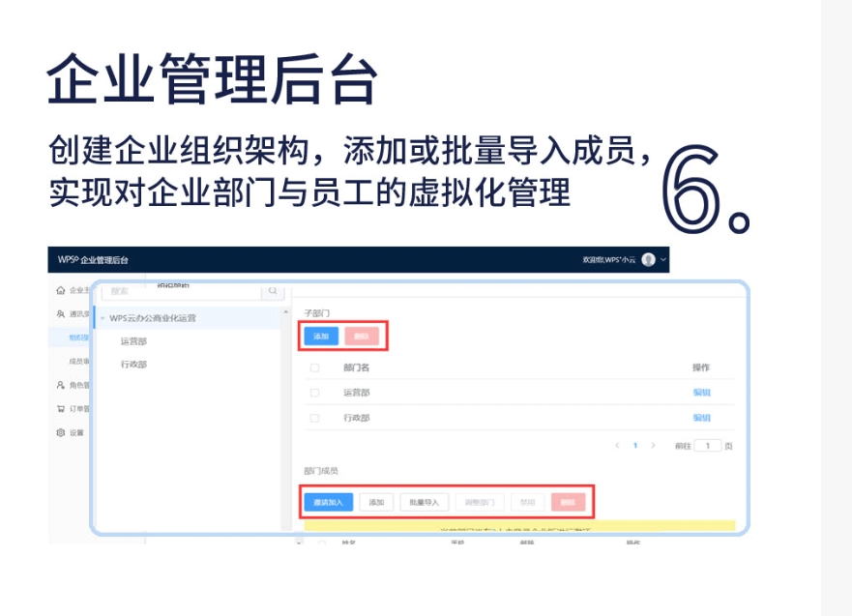This screenshot has width=852, height=616.
Task: Click 编辑 link in the 运营部 row
Action: (701, 393)
